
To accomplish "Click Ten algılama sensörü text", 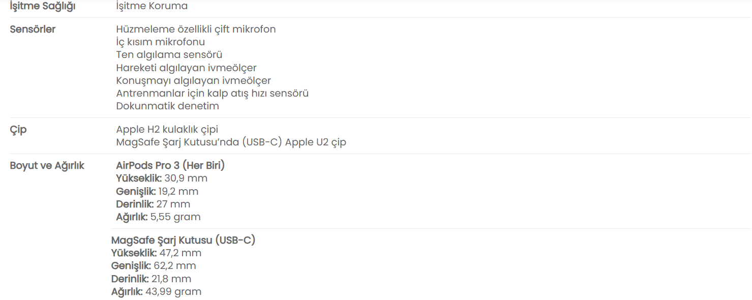I will coord(169,54).
